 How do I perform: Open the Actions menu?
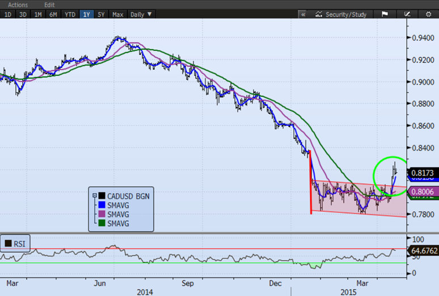pos(18,5)
